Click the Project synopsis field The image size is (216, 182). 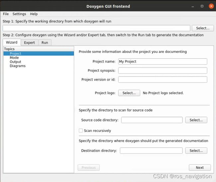pos(163,71)
